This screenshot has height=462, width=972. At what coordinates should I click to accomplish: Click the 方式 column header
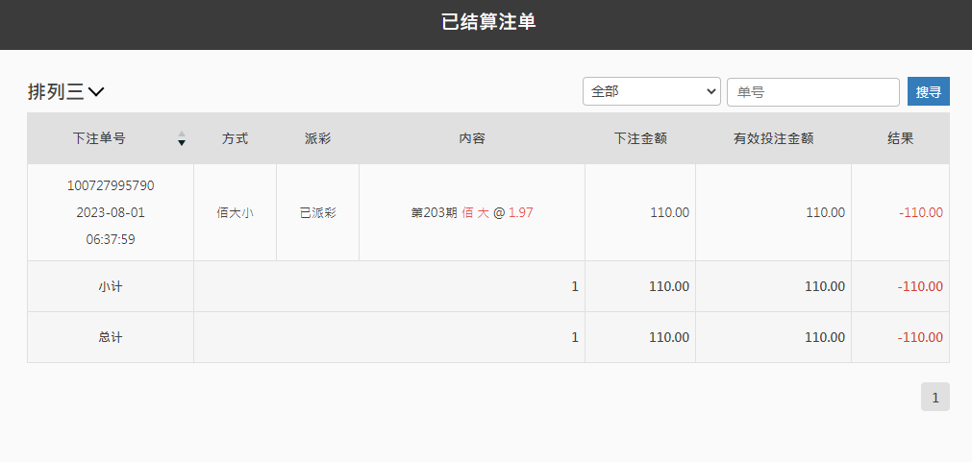tap(235, 138)
